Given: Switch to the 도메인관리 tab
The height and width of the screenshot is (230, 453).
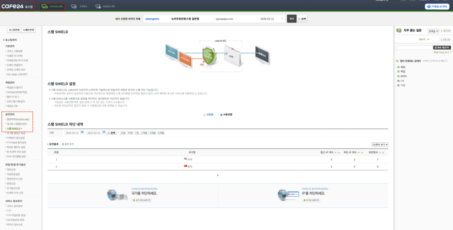Looking at the screenshot, I should click(29, 30).
